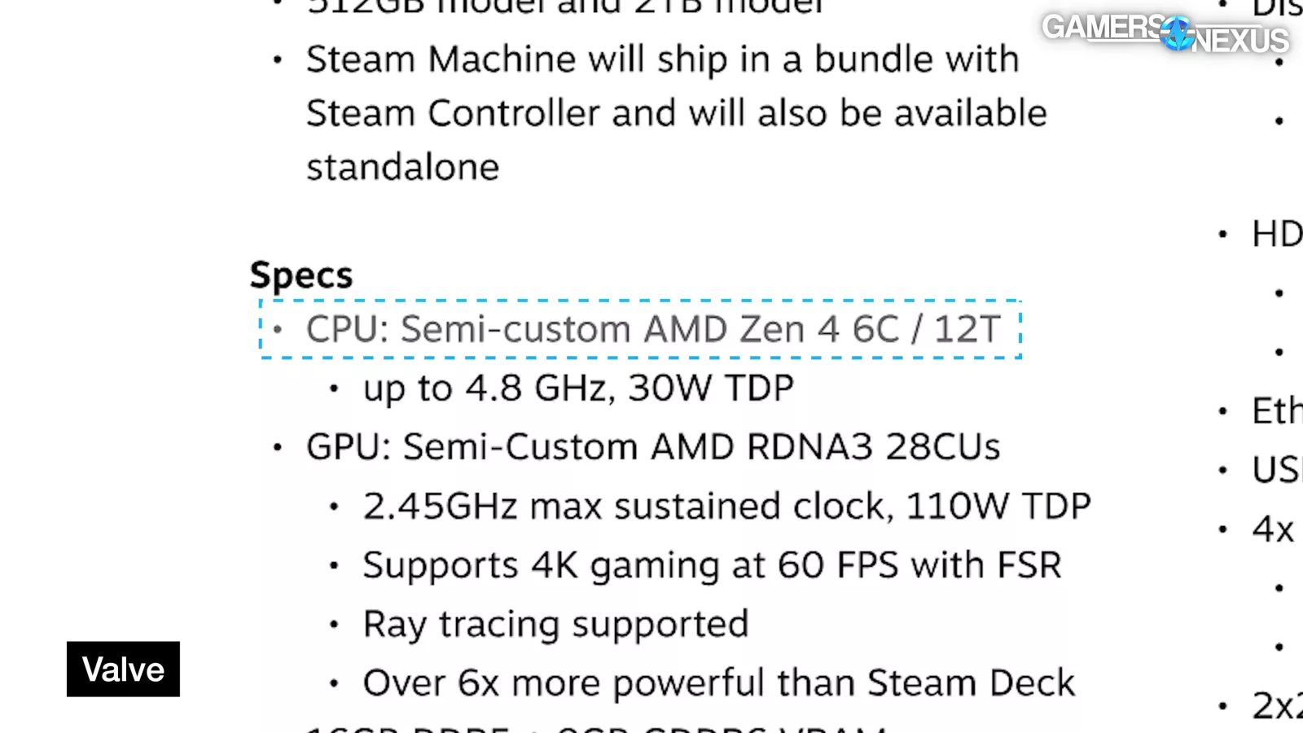
Task: Click the word 'standalone'
Action: click(x=402, y=167)
